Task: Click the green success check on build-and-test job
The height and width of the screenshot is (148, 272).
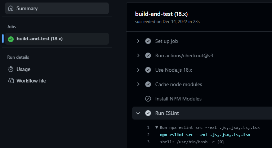Action: (11, 39)
